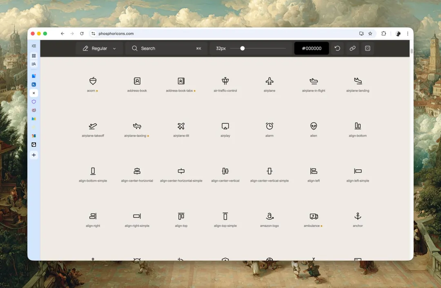
Task: Reload the page in browser
Action: pos(82,33)
